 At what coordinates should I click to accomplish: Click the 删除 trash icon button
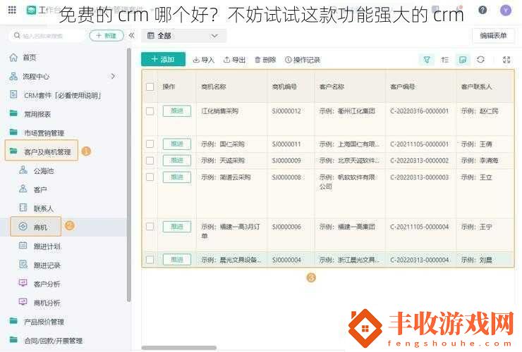pos(265,60)
